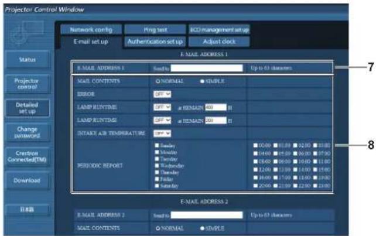376x236 pixels.
Task: Open second LAMP RUNTIME dropdown (remain 200)
Action: tap(162, 120)
